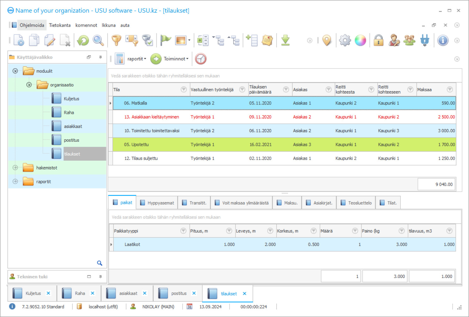Open the color wheel theme picker
The height and width of the screenshot is (317, 469).
pyautogui.click(x=360, y=40)
